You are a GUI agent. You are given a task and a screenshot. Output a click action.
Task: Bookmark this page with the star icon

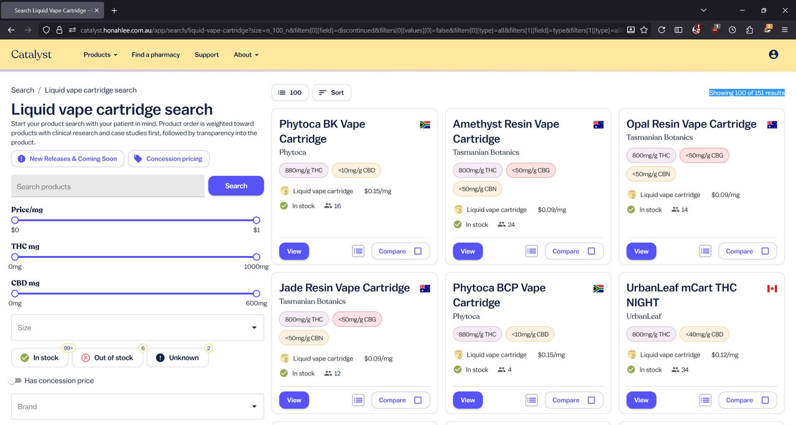[644, 30]
